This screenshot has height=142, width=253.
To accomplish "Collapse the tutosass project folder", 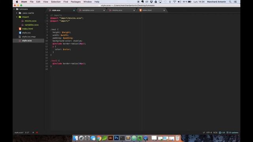I will (14, 9).
